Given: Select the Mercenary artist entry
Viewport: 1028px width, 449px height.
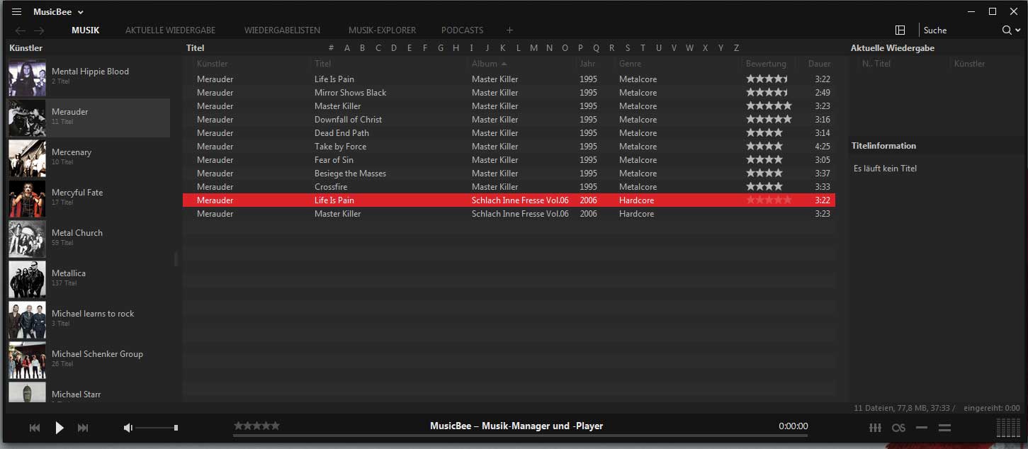Looking at the screenshot, I should 89,159.
